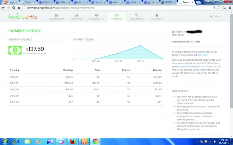This screenshot has height=145, width=233.
Task: Show hidden tray icons arrow
Action: pos(197,142)
